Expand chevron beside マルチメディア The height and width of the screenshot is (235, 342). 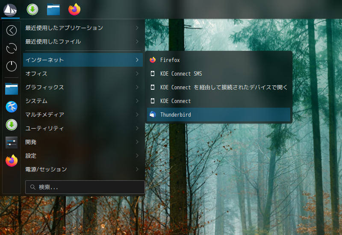click(x=137, y=115)
